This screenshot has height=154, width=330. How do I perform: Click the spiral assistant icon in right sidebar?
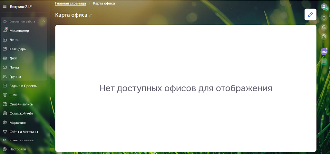click(x=324, y=27)
